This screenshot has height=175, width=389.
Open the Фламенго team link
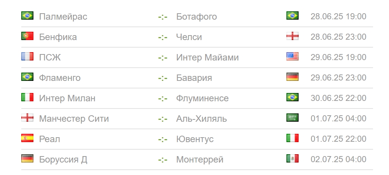[60, 78]
